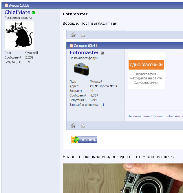Click Fotomaster's address Одесса
The width and height of the screenshot is (183, 193).
click(104, 86)
